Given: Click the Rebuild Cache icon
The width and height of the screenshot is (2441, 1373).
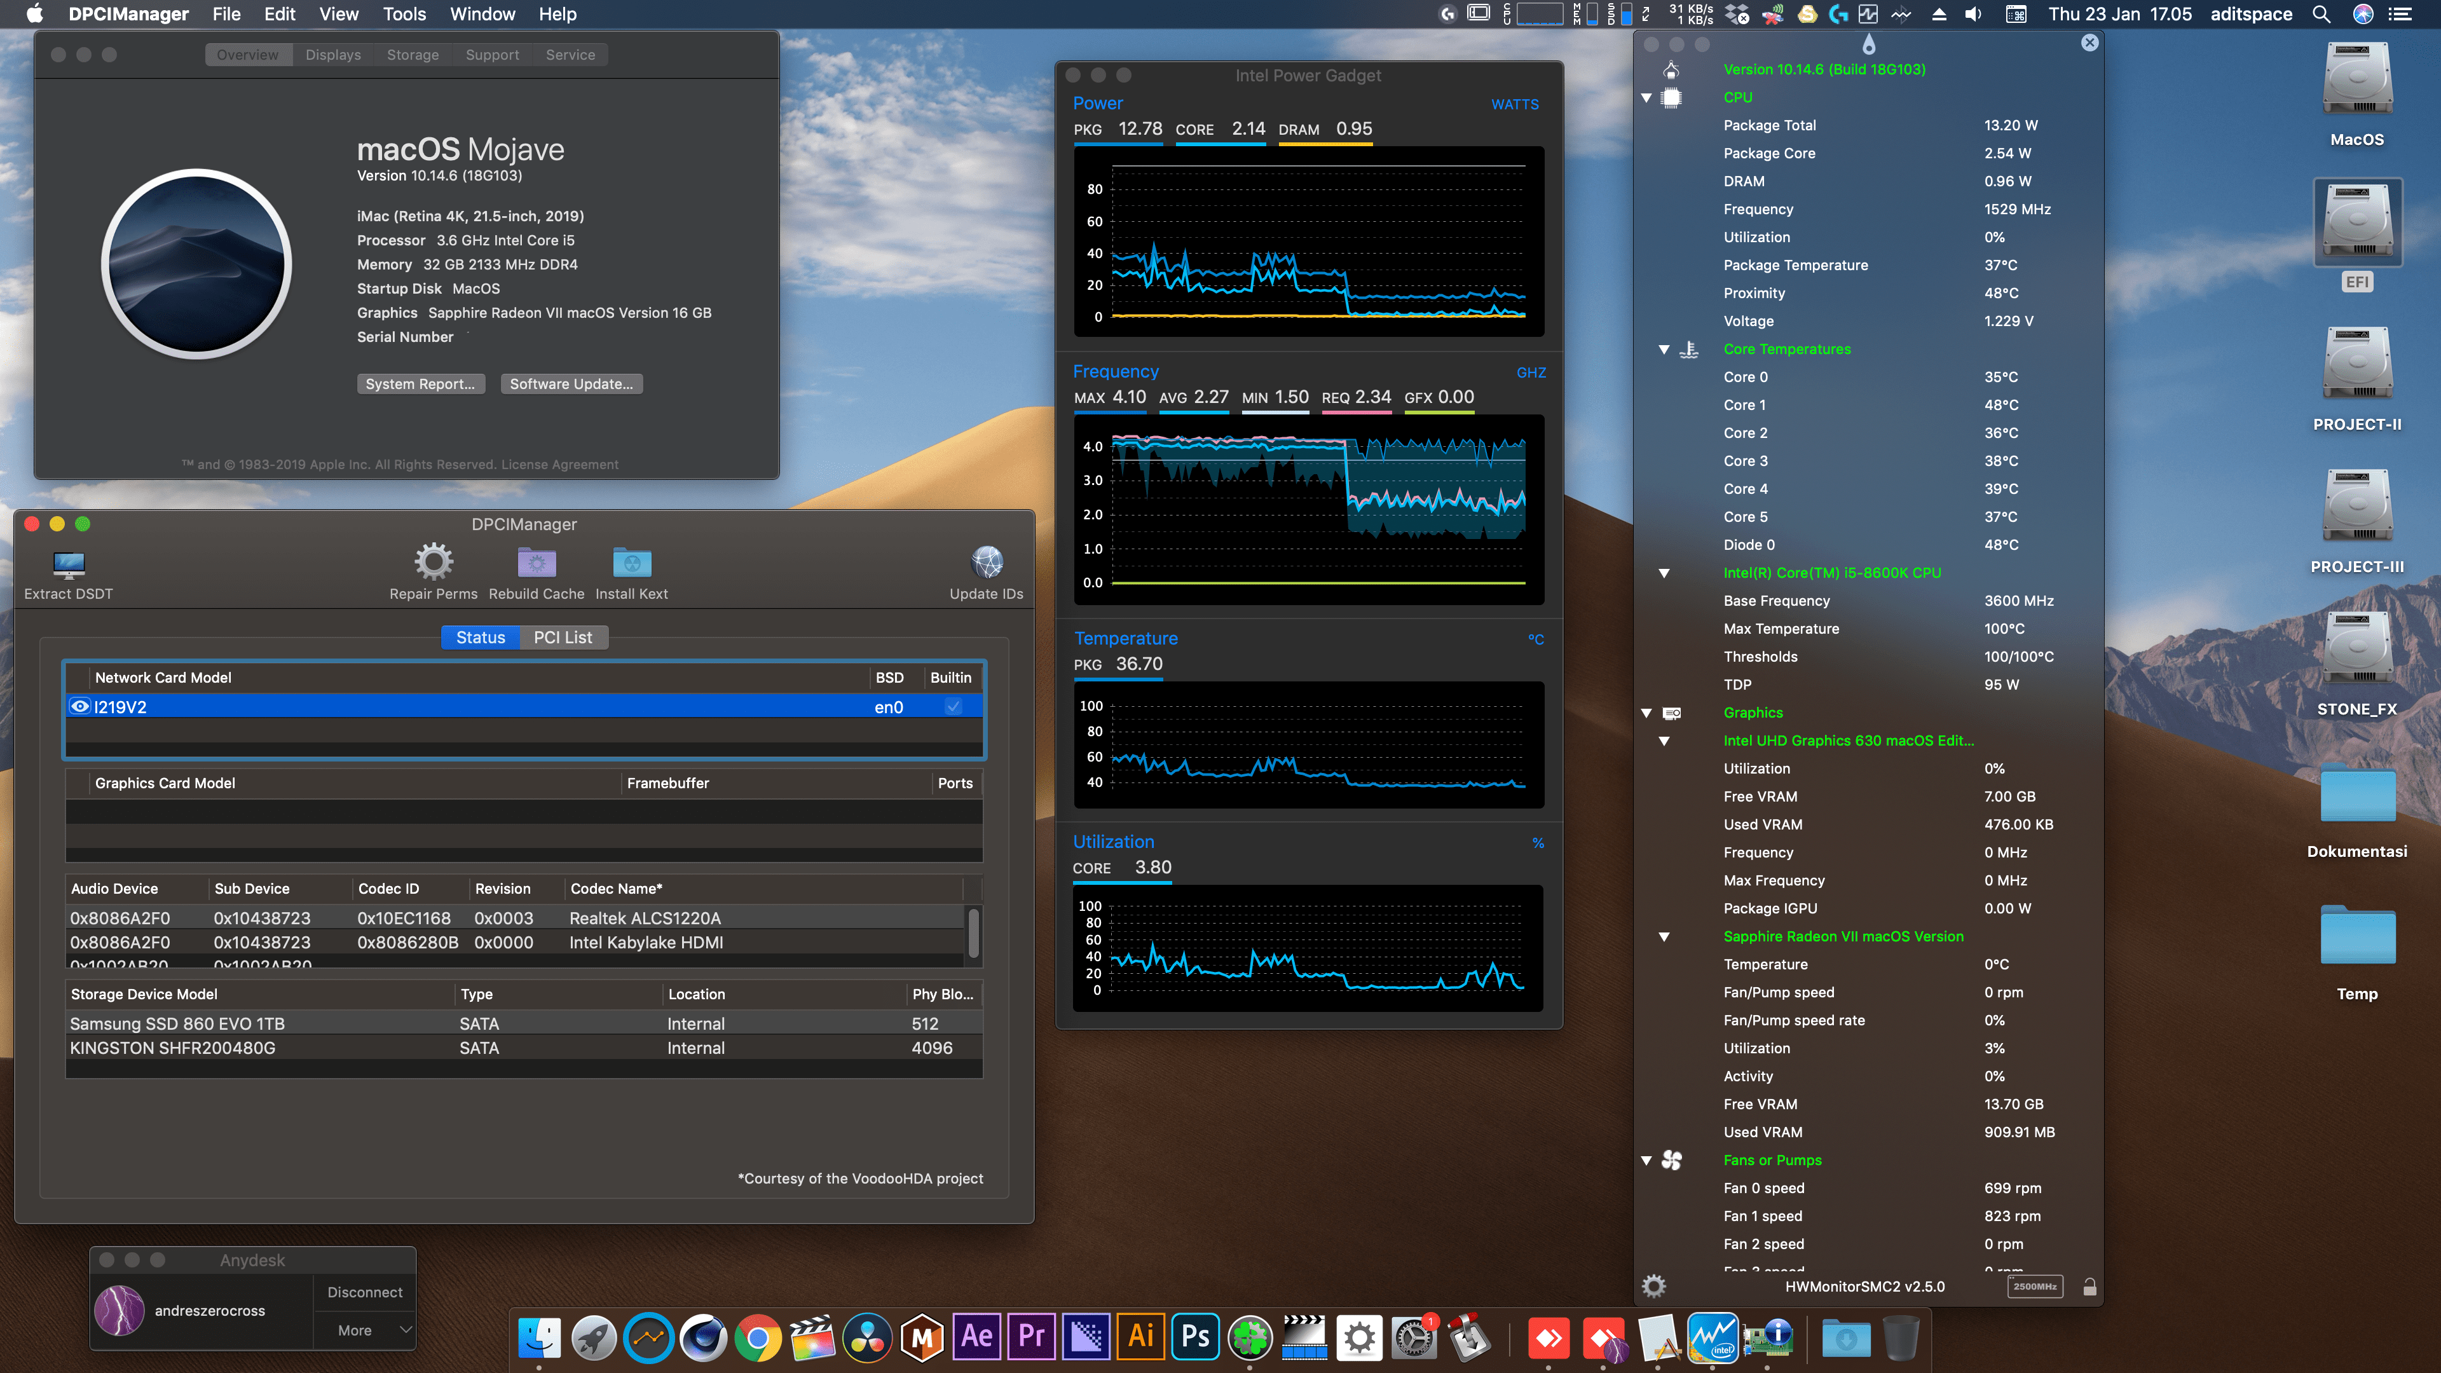Looking at the screenshot, I should (537, 563).
